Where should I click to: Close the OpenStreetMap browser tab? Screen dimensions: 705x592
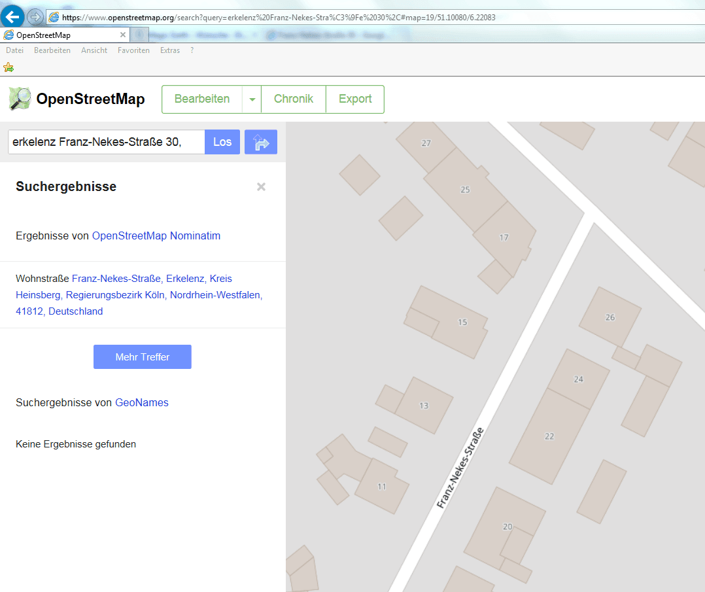point(123,35)
